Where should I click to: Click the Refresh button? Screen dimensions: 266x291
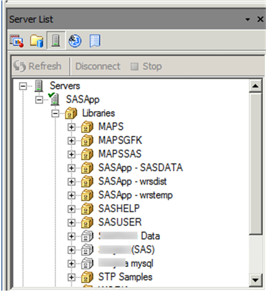click(37, 66)
